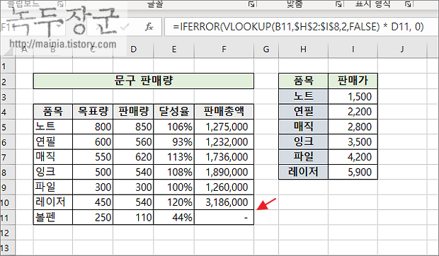Select achievement rate cell 44%

pyautogui.click(x=174, y=217)
